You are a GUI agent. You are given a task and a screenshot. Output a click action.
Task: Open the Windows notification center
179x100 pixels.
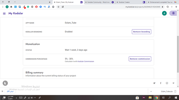pos(4,98)
